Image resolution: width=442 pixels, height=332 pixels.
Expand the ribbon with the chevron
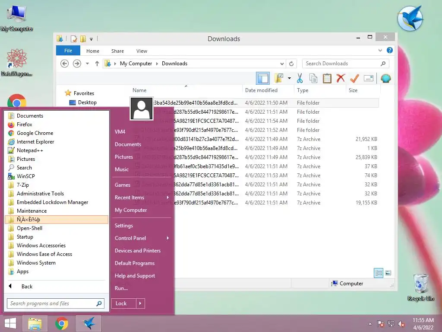click(x=380, y=51)
